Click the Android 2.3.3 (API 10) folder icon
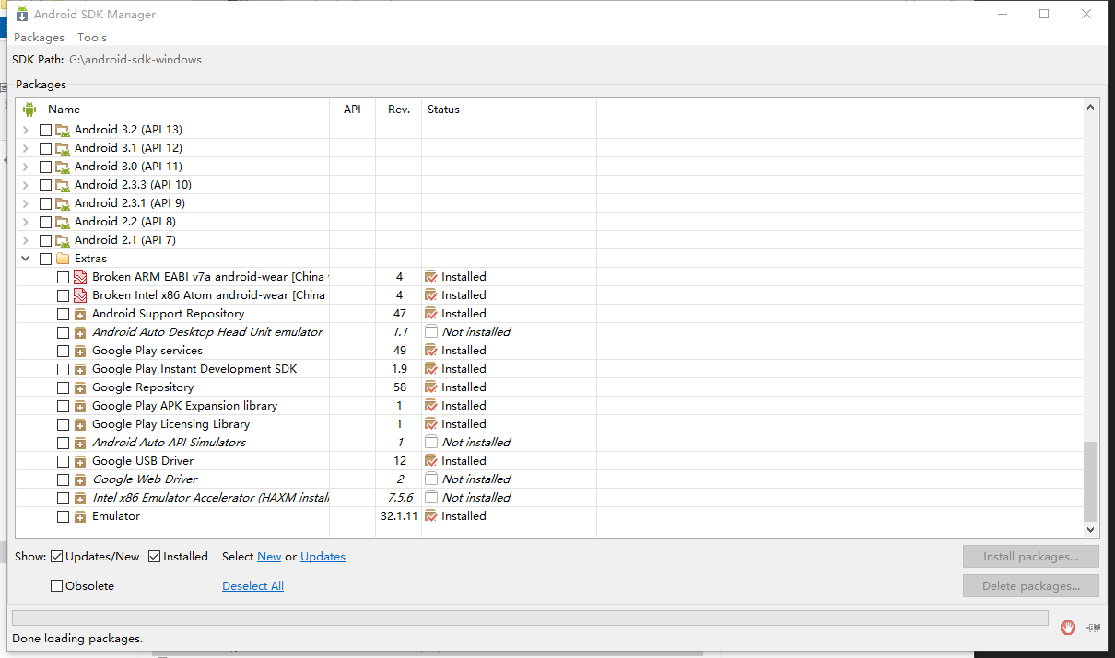Screen dimensions: 1115x658 [x=63, y=185]
